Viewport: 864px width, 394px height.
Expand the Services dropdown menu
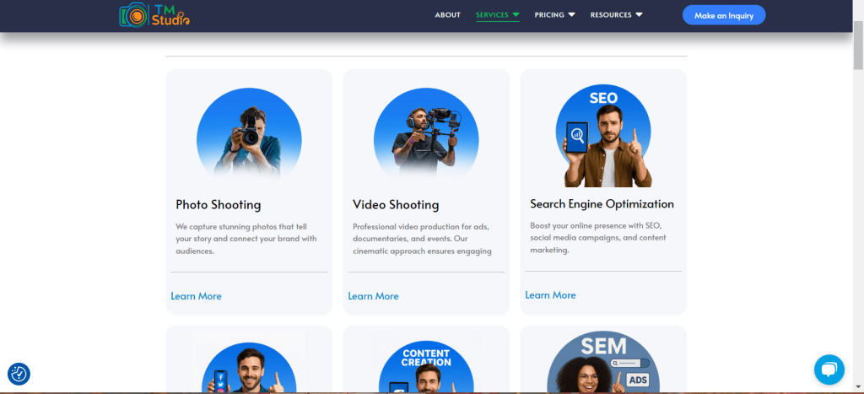click(x=497, y=15)
